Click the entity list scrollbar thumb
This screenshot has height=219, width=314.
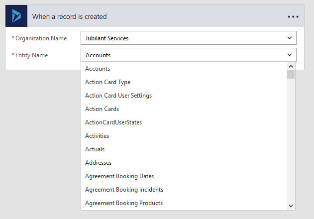tap(291, 75)
